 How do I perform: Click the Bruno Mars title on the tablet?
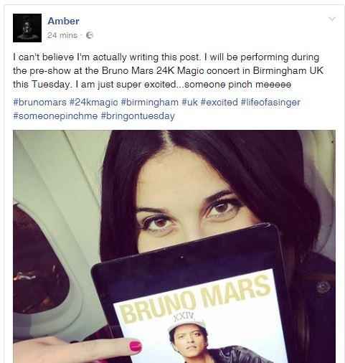coord(195,299)
